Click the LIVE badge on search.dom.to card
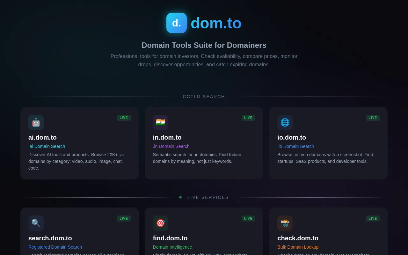The image size is (408, 255). (x=124, y=219)
